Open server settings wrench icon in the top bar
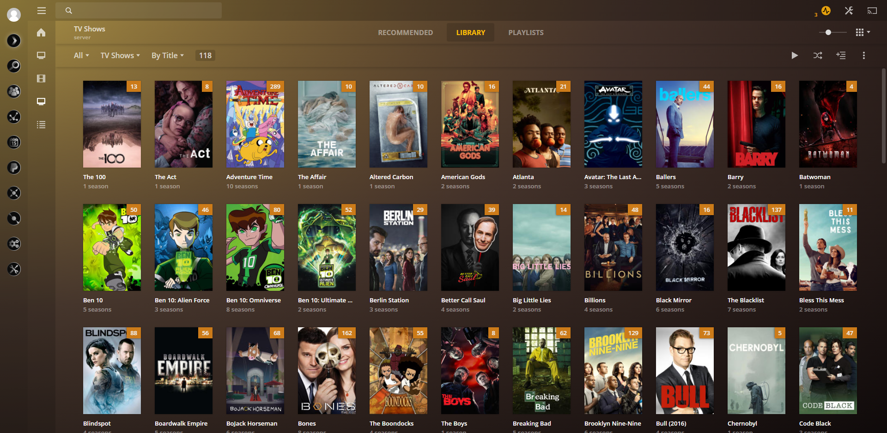Image resolution: width=887 pixels, height=433 pixels. 849,11
